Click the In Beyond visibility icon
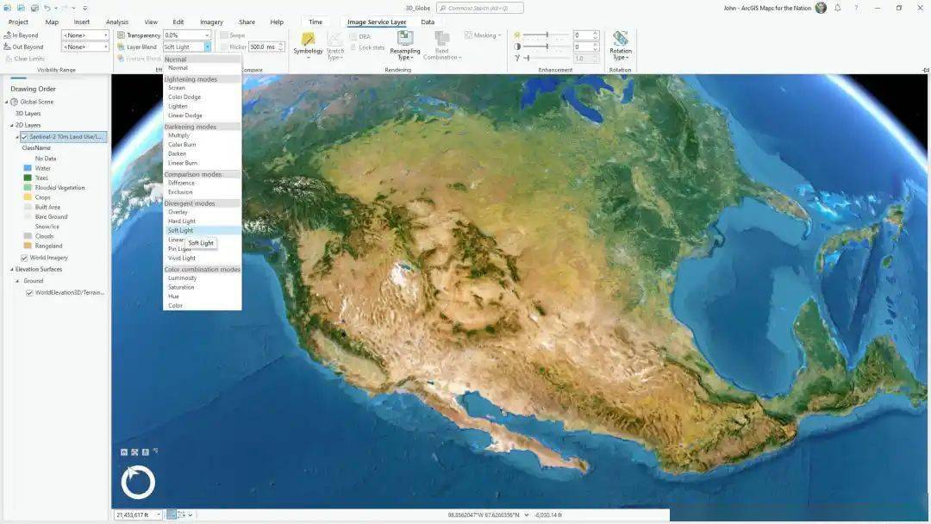Viewport: 931px width, 524px height. point(7,35)
